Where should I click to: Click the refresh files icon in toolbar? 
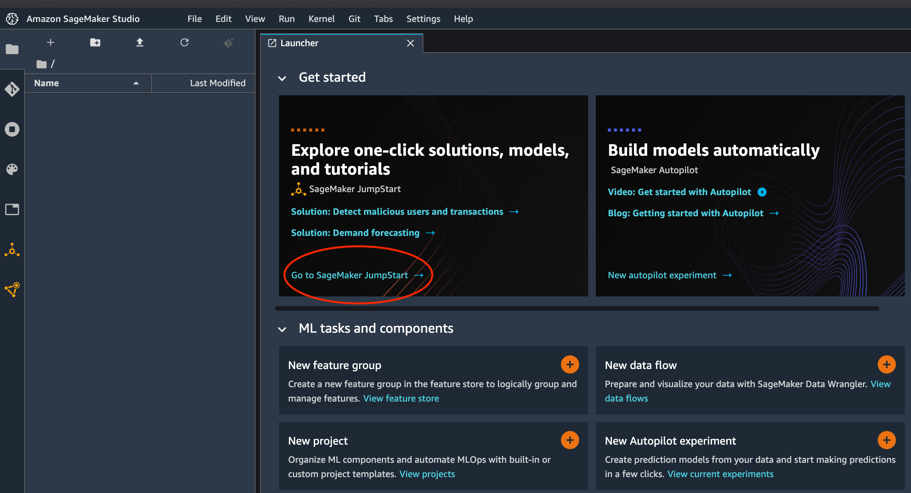[184, 42]
